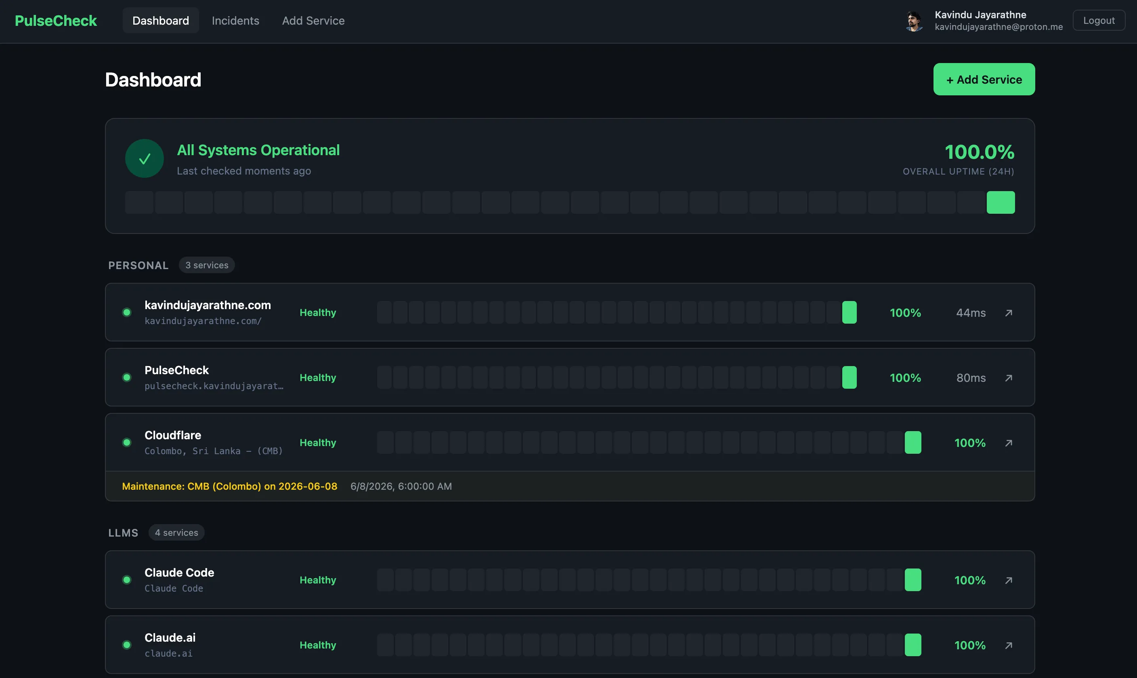Screen dimensions: 1137x678
Task: Click the 100.0% overall uptime value
Action: click(x=980, y=152)
